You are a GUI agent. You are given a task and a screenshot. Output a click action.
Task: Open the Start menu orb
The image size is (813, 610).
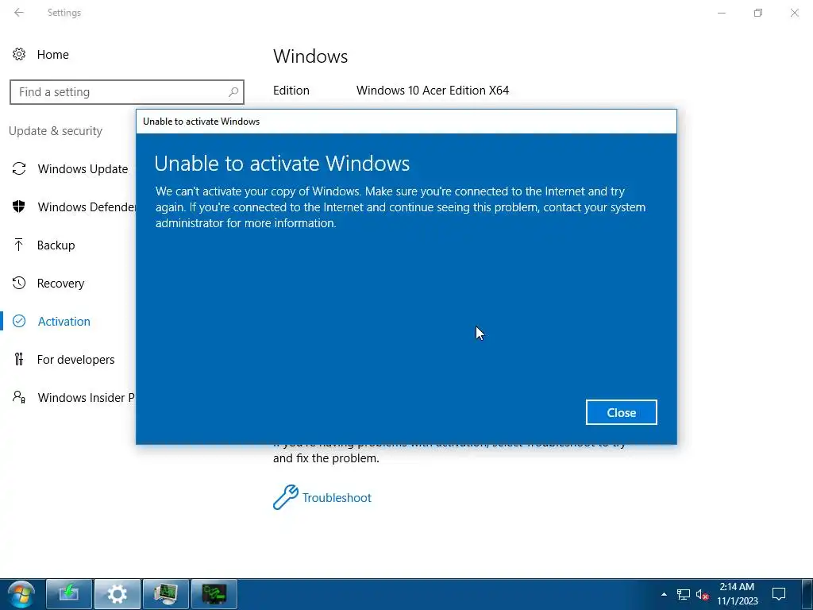point(21,594)
